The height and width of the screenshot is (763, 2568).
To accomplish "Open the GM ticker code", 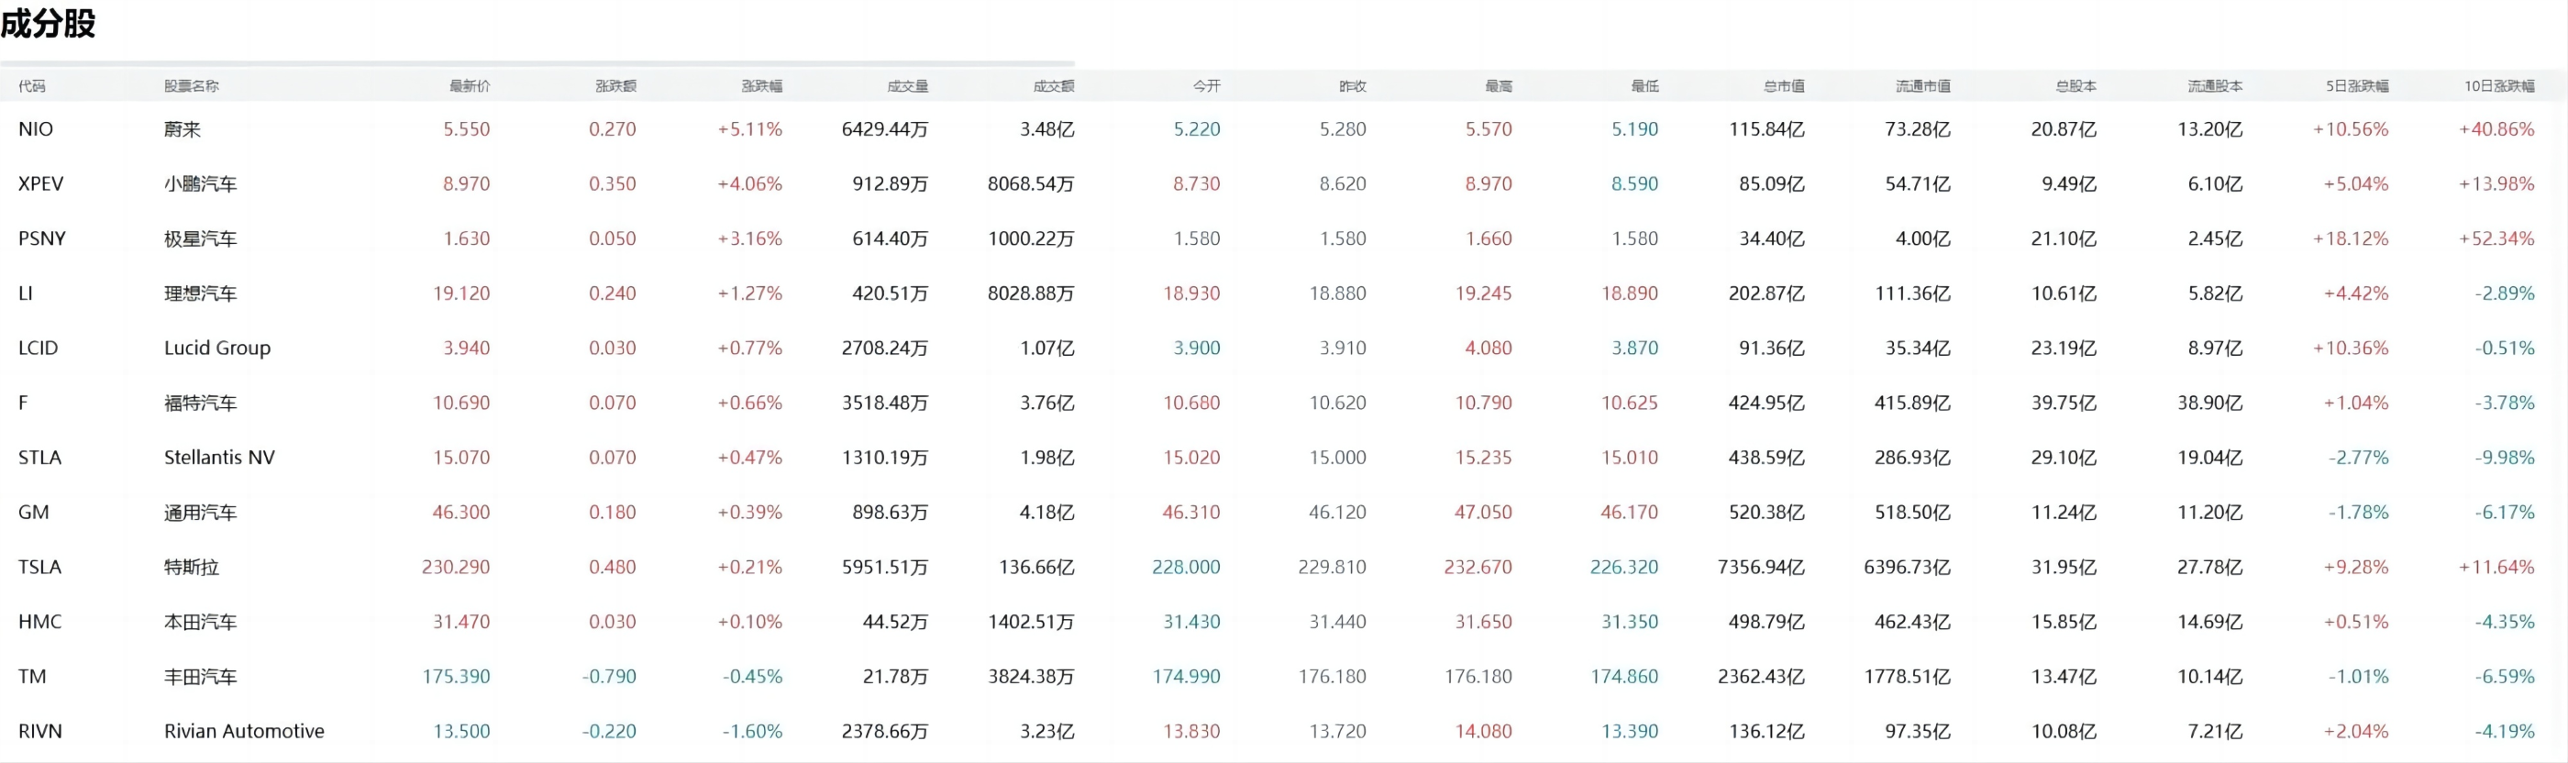I will pos(33,513).
